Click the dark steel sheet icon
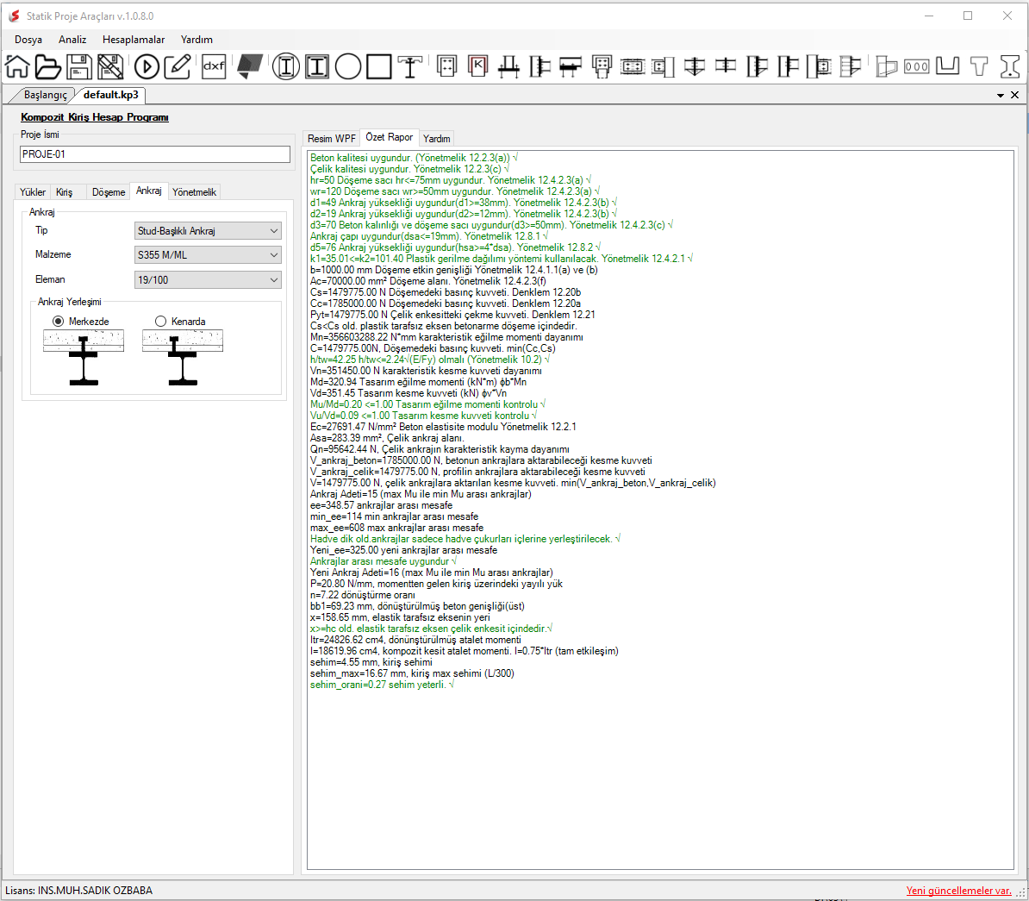The image size is (1029, 901). pos(250,66)
